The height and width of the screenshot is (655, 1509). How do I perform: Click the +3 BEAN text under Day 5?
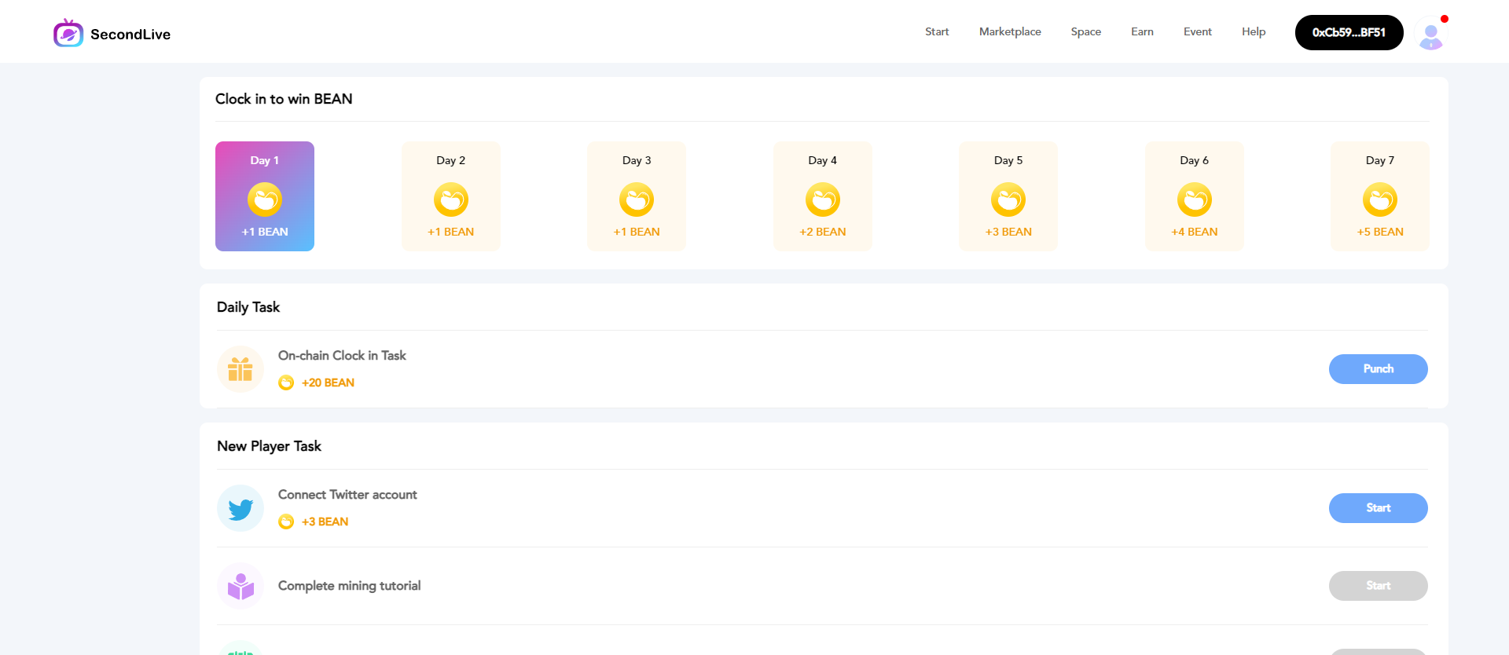tap(1008, 232)
